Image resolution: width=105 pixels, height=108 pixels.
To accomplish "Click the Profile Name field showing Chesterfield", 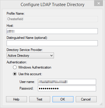I will click(x=52, y=19).
